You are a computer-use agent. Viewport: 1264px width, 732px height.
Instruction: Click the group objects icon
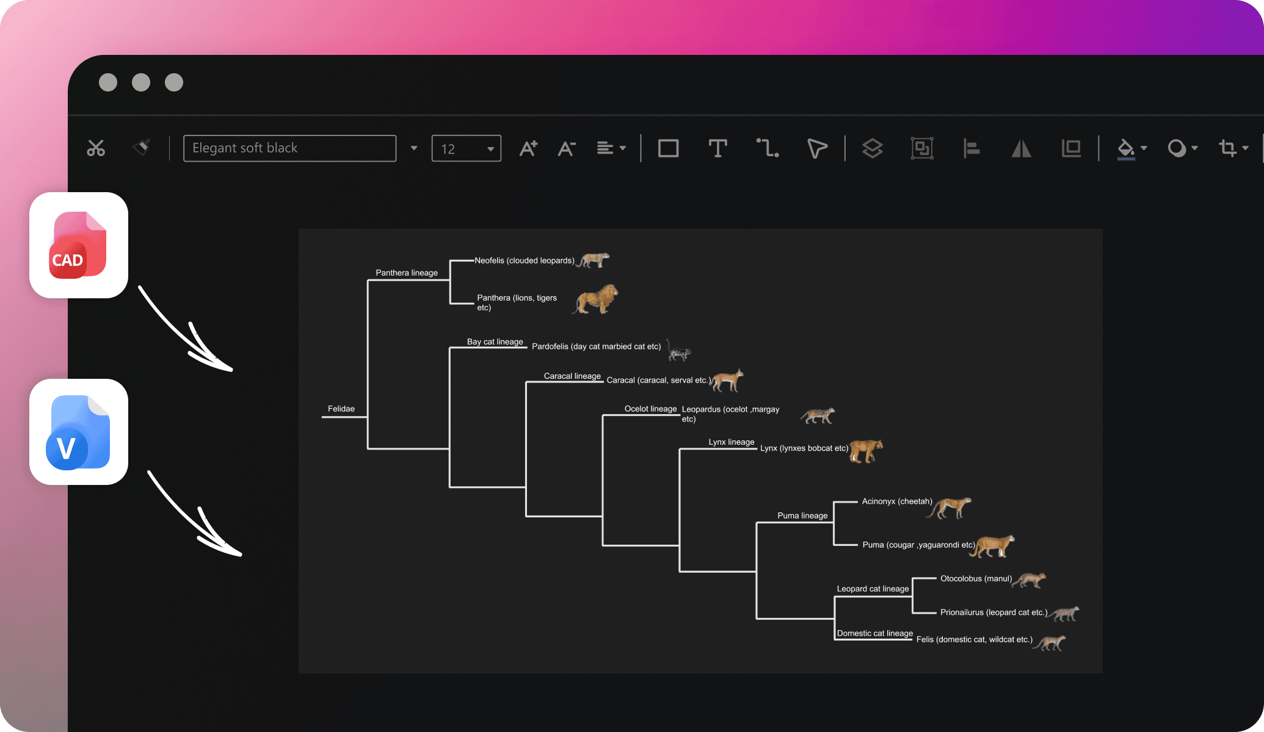tap(922, 148)
